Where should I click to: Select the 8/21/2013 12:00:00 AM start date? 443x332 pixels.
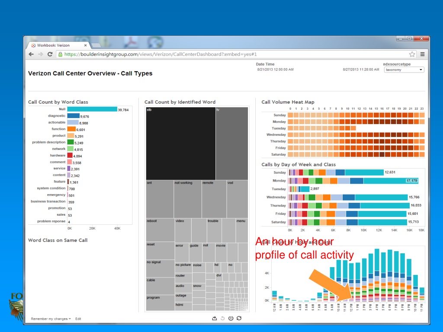275,70
